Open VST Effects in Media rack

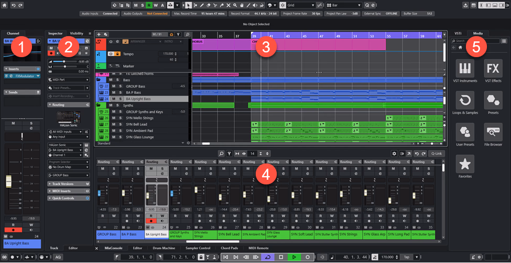tap(493, 69)
